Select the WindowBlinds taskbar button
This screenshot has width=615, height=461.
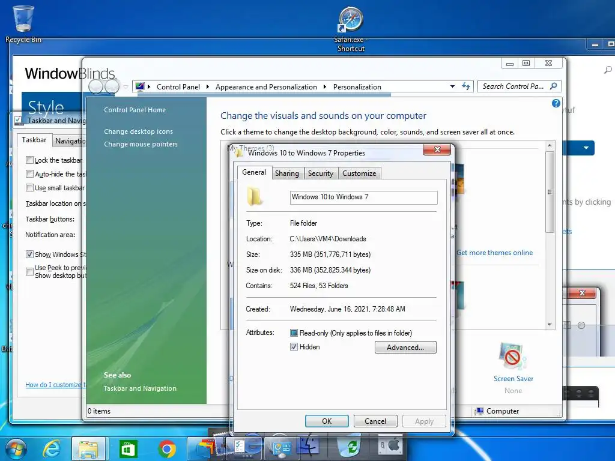(x=207, y=448)
